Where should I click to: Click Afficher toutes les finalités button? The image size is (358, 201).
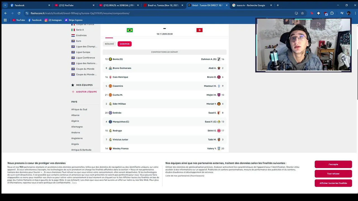coord(333,183)
